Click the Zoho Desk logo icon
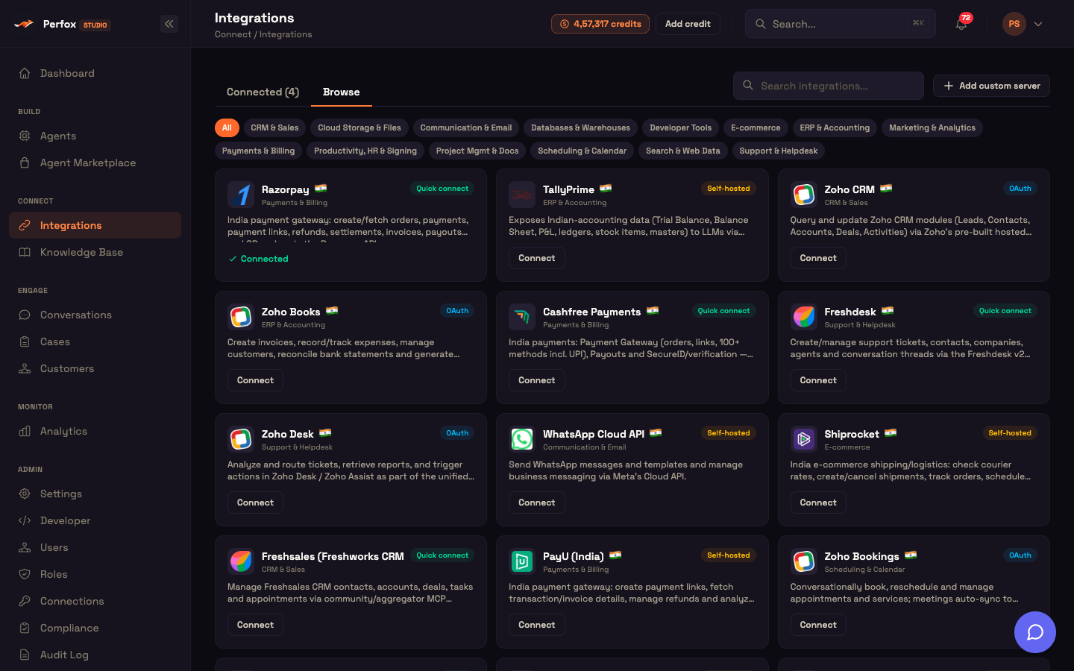 (240, 439)
